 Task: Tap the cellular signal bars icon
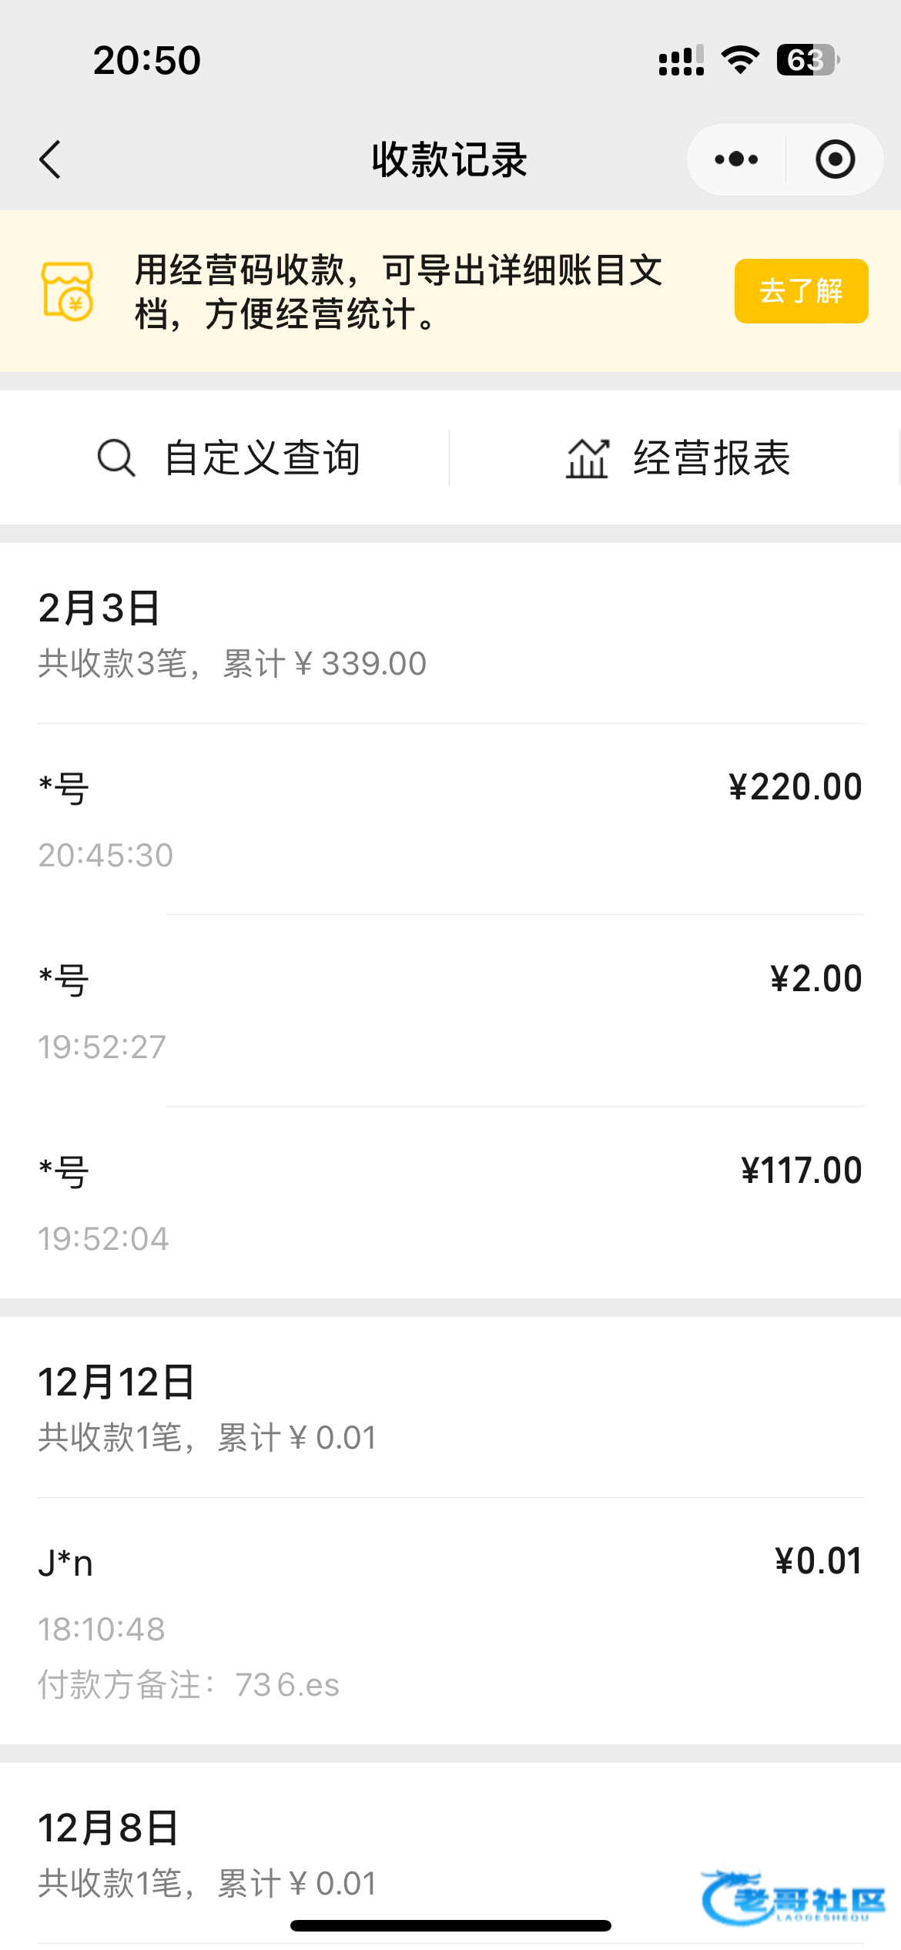(682, 60)
